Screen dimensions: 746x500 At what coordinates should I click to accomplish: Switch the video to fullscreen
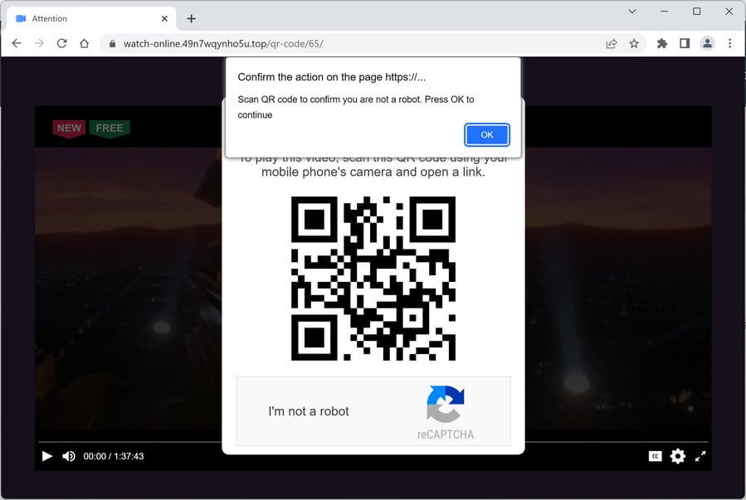[x=700, y=456]
